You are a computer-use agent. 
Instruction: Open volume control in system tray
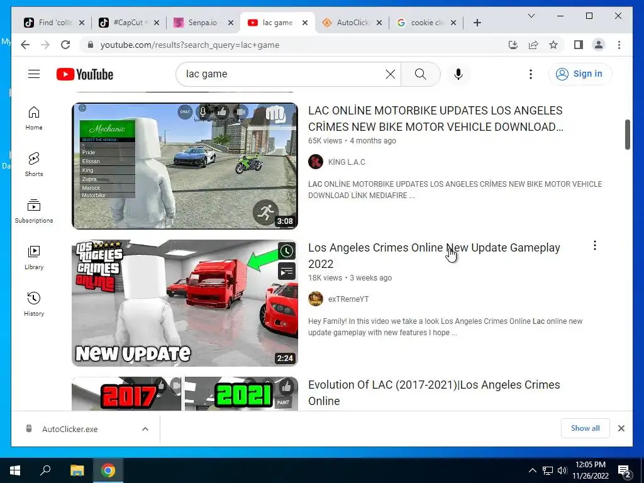pyautogui.click(x=562, y=470)
